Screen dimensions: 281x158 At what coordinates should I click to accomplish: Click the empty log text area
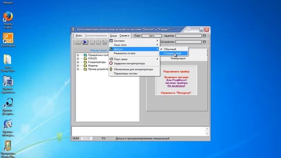click(x=139, y=131)
